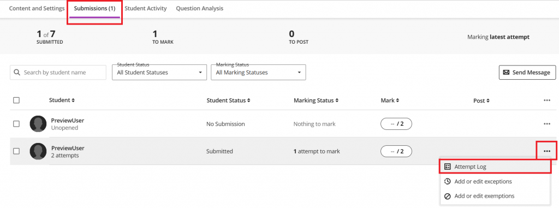Focus the Search by student name field
The height and width of the screenshot is (208, 559).
click(x=58, y=73)
